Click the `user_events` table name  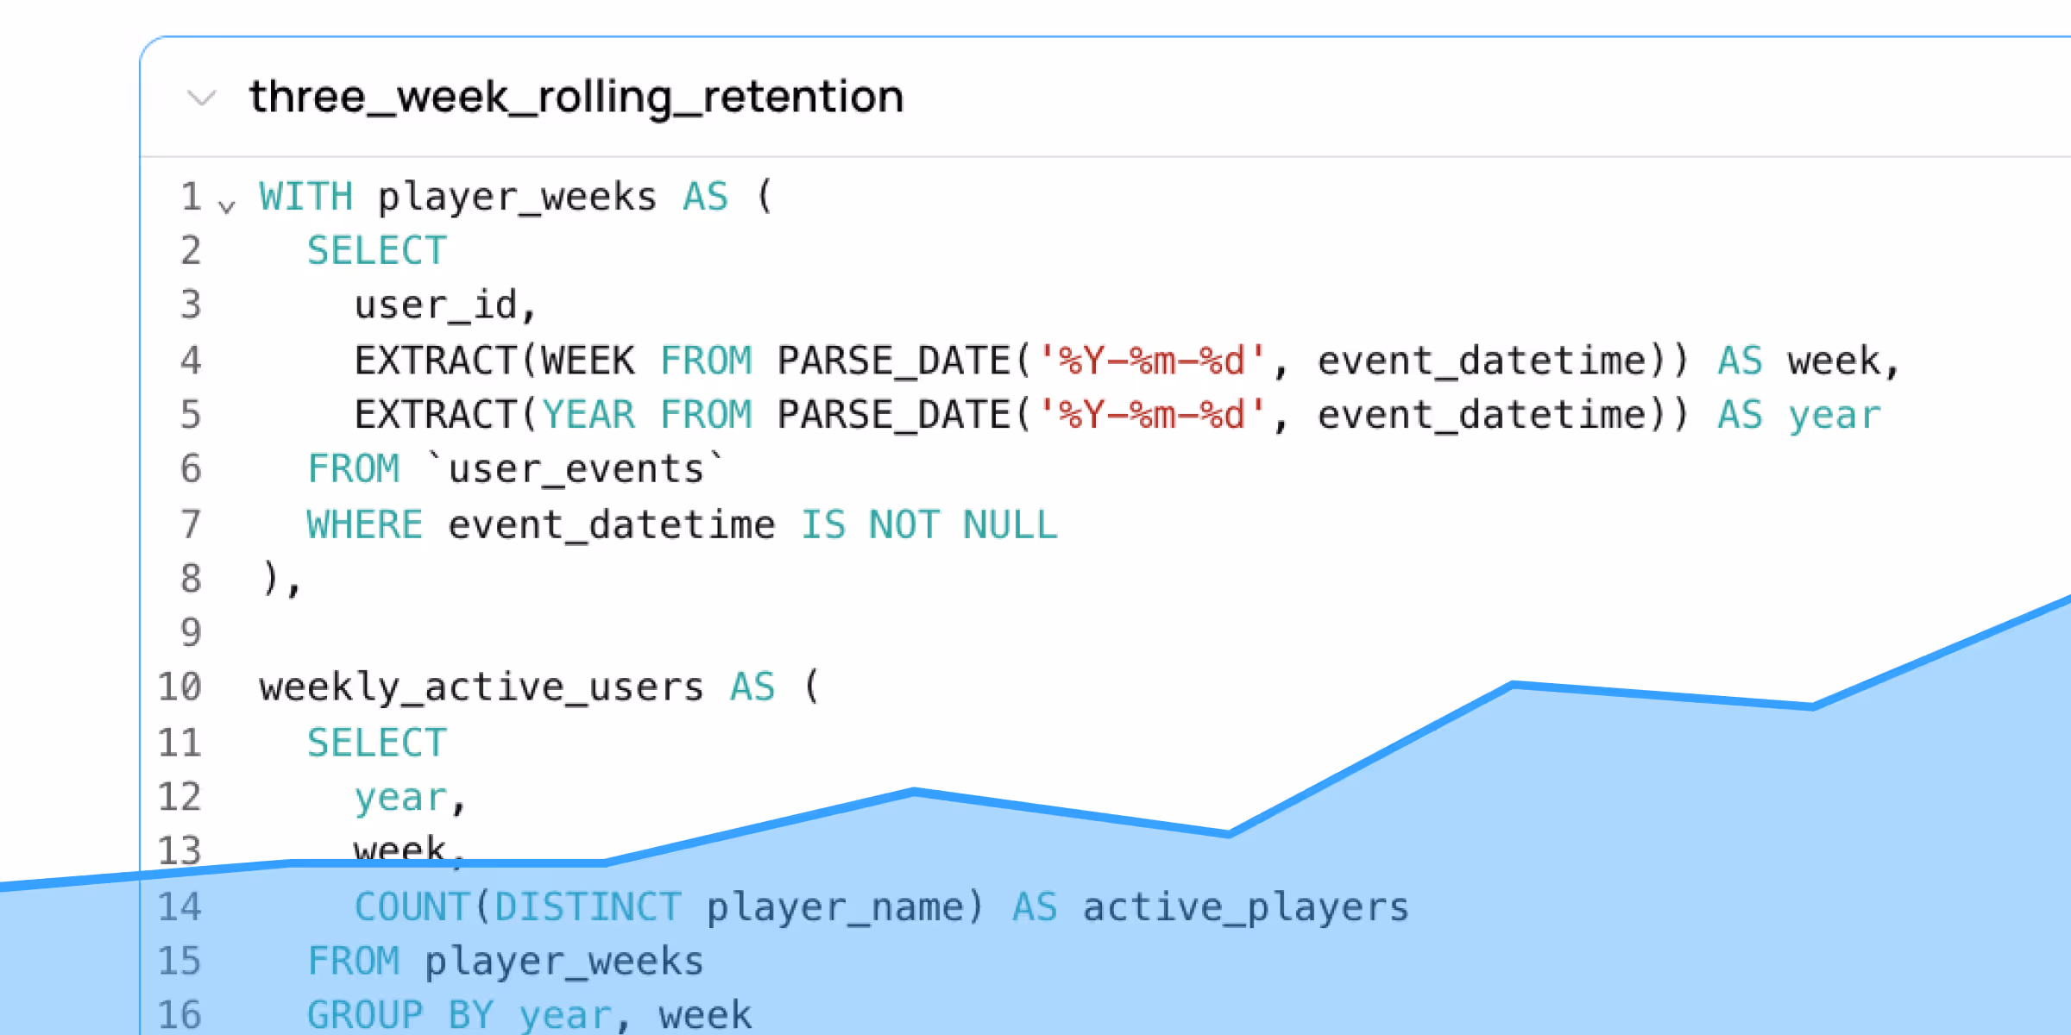(576, 469)
